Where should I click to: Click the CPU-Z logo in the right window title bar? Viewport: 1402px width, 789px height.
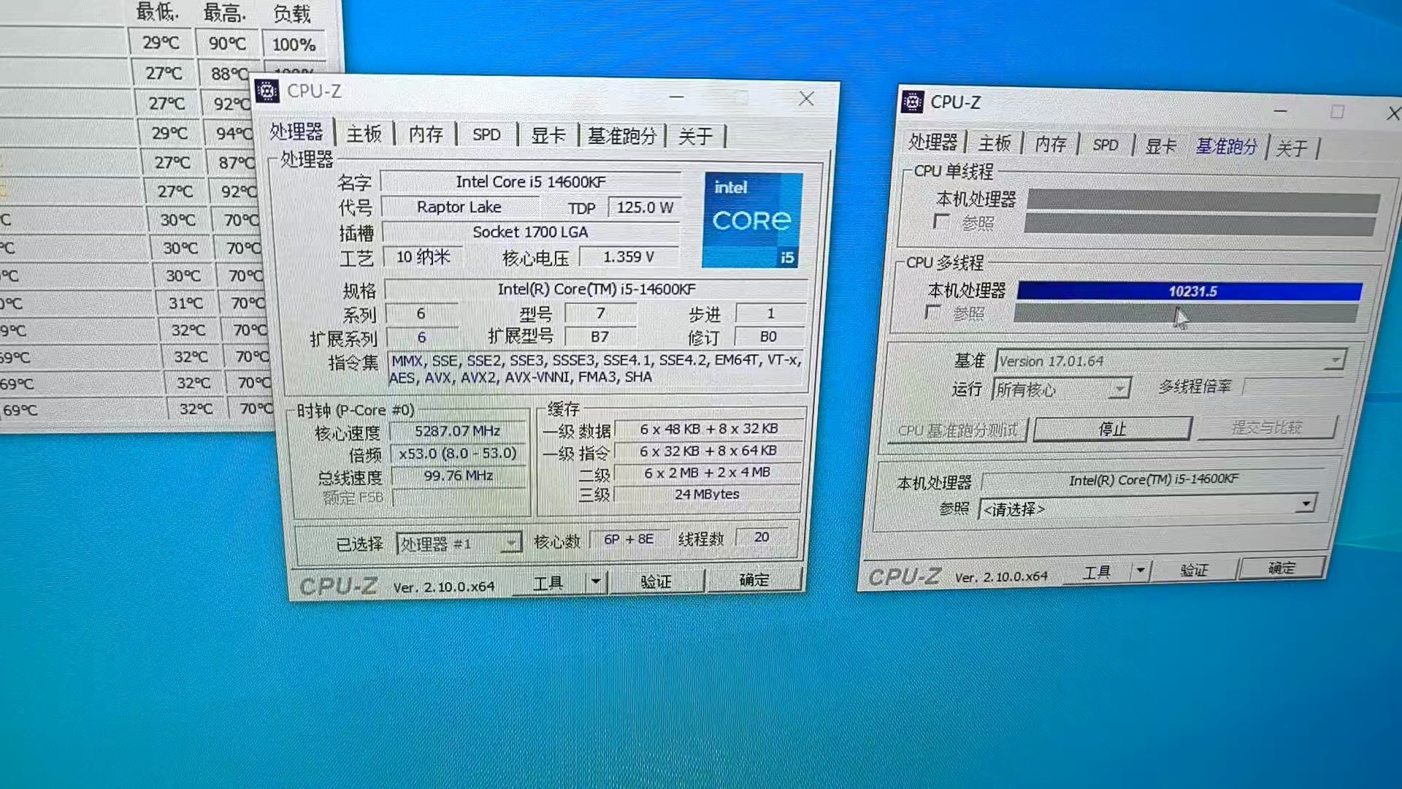[912, 102]
